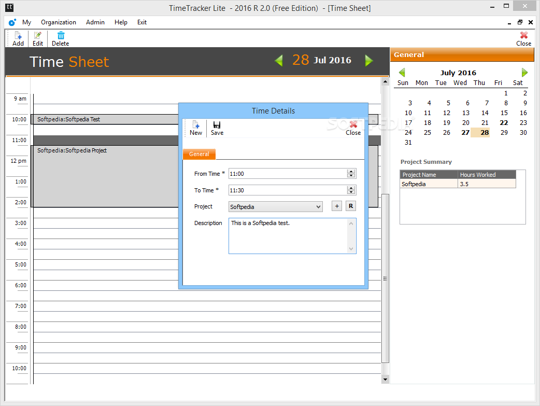Screen dimensions: 540x406
Task: Decrease To Time using down spinner
Action: (351, 192)
